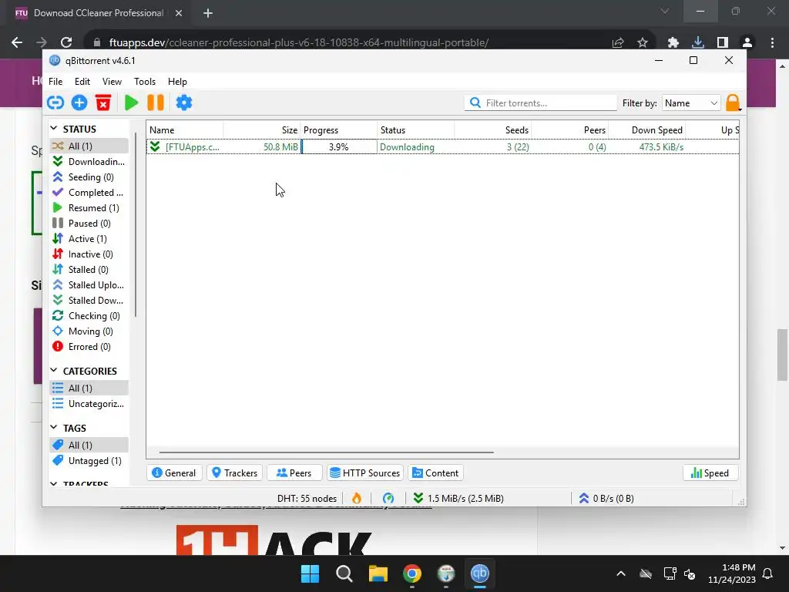Click the Add Torrent File plus icon
Viewport: 789px width, 592px height.
point(79,103)
